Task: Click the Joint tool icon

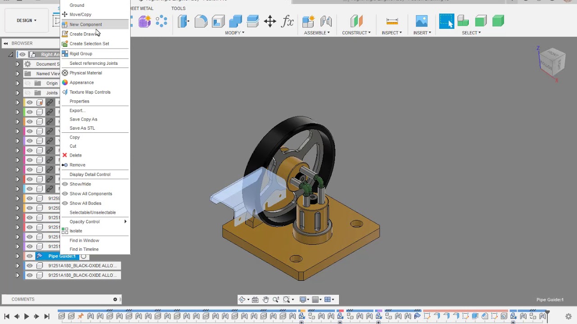Action: click(326, 21)
